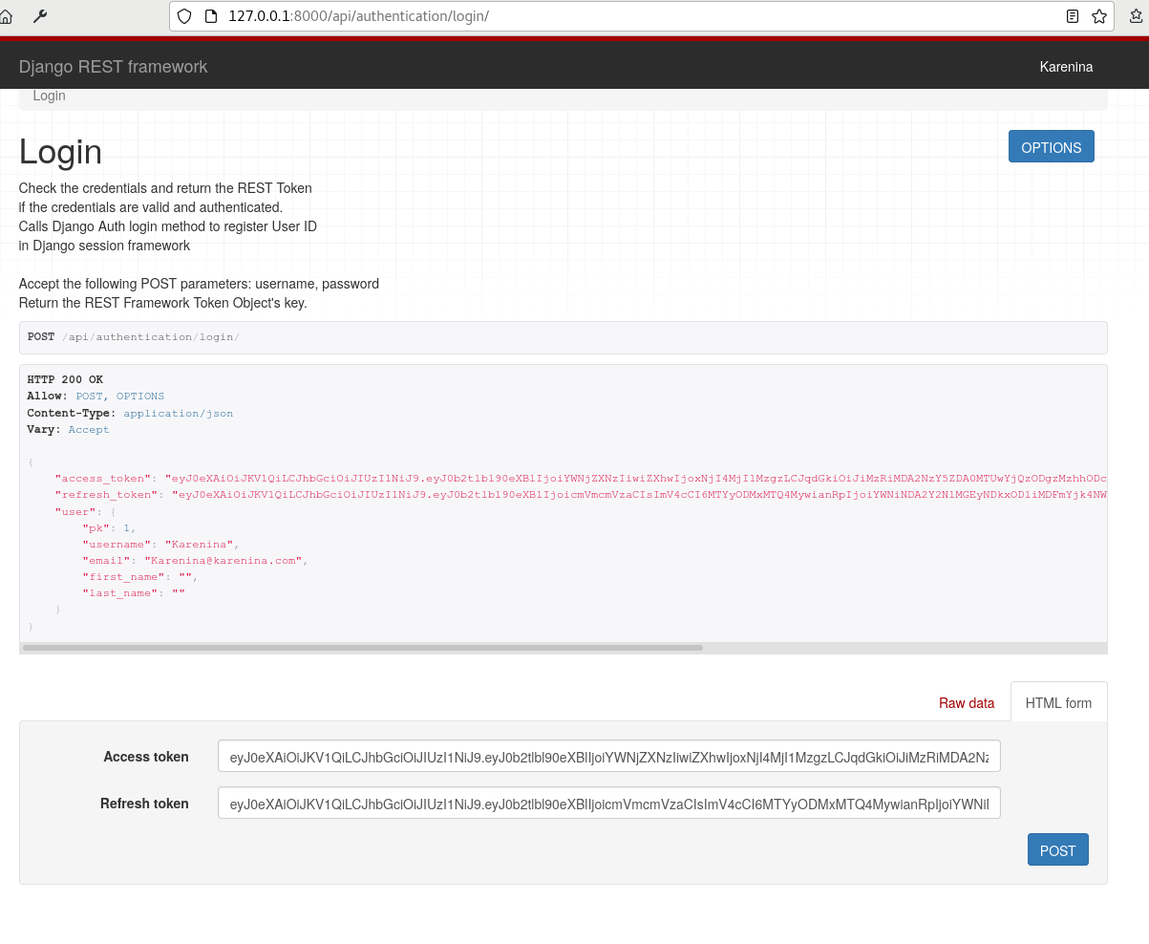Open developer tools wrench icon
The height and width of the screenshot is (944, 1149).
(x=40, y=16)
